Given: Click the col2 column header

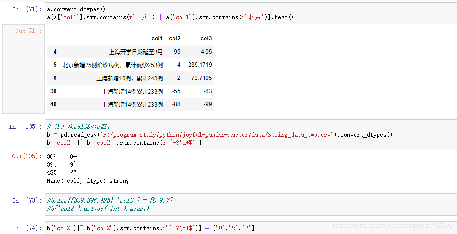Looking at the screenshot, I should (174, 39).
